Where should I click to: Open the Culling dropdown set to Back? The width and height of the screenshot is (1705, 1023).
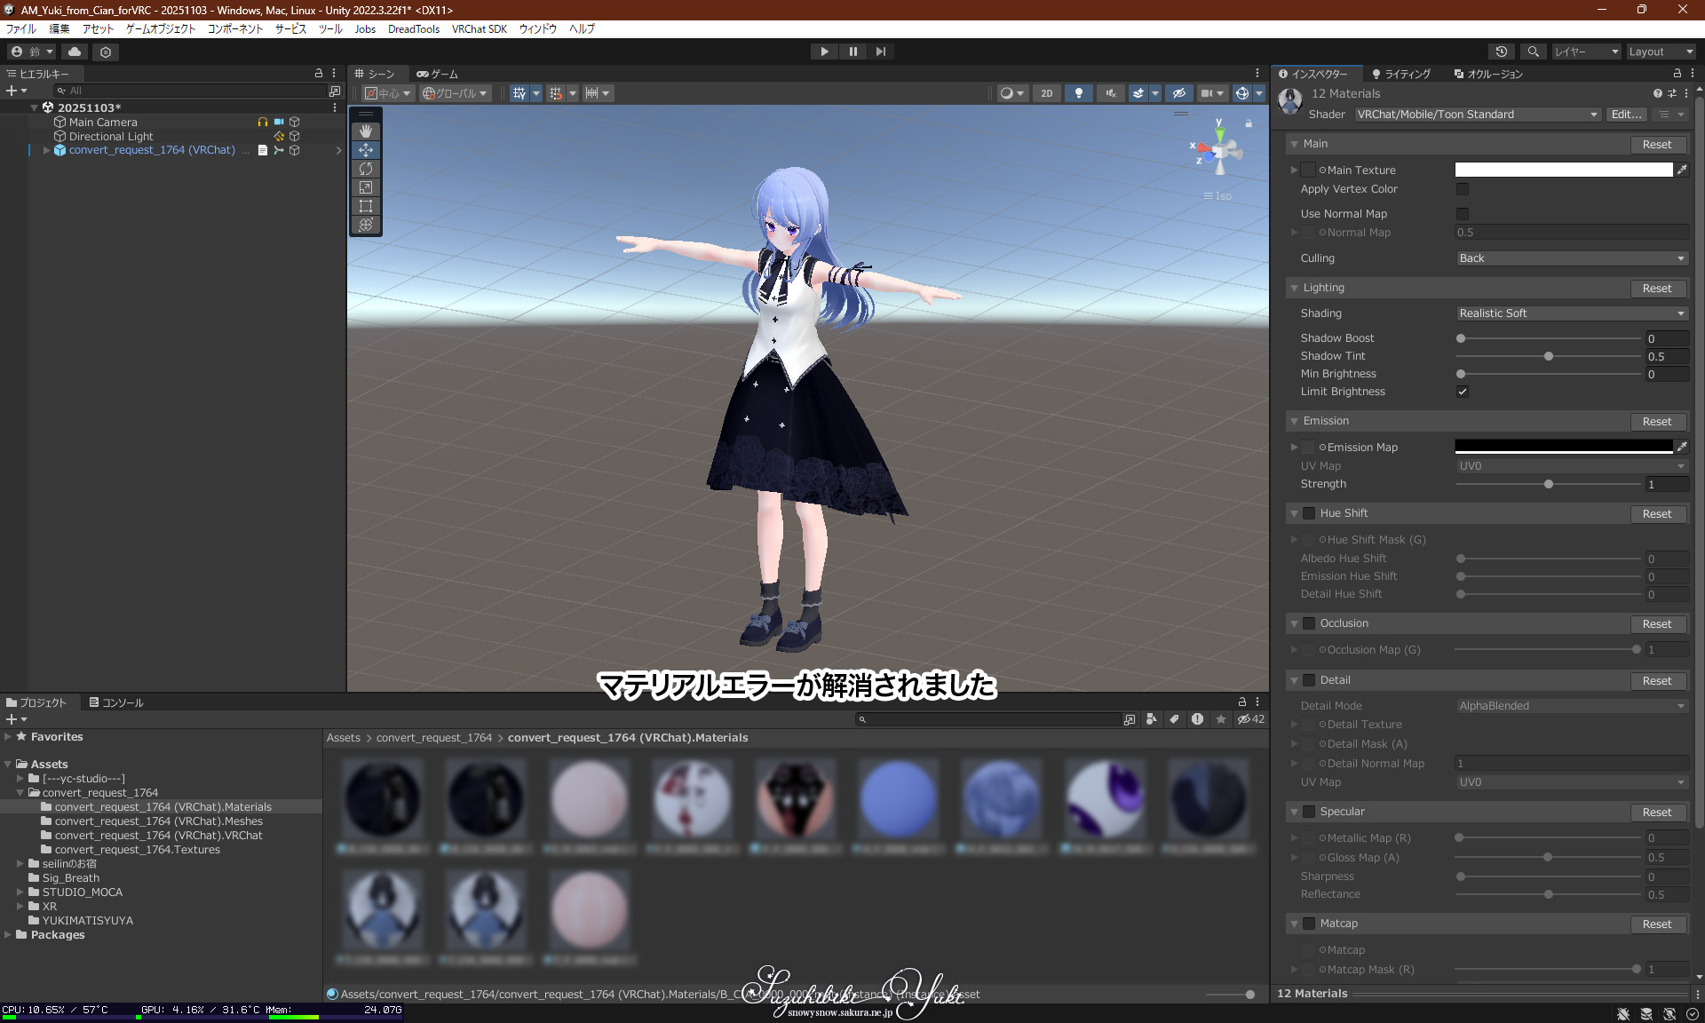click(x=1571, y=258)
